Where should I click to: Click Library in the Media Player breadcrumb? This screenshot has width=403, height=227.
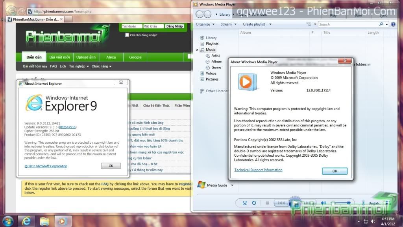pos(225,15)
